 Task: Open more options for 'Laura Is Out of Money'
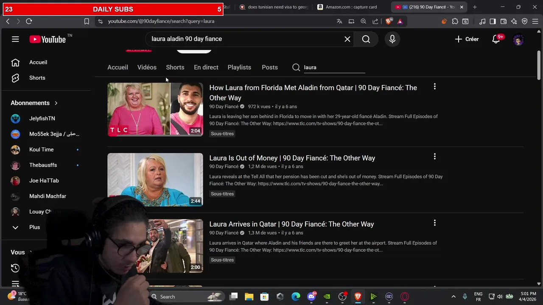click(434, 157)
